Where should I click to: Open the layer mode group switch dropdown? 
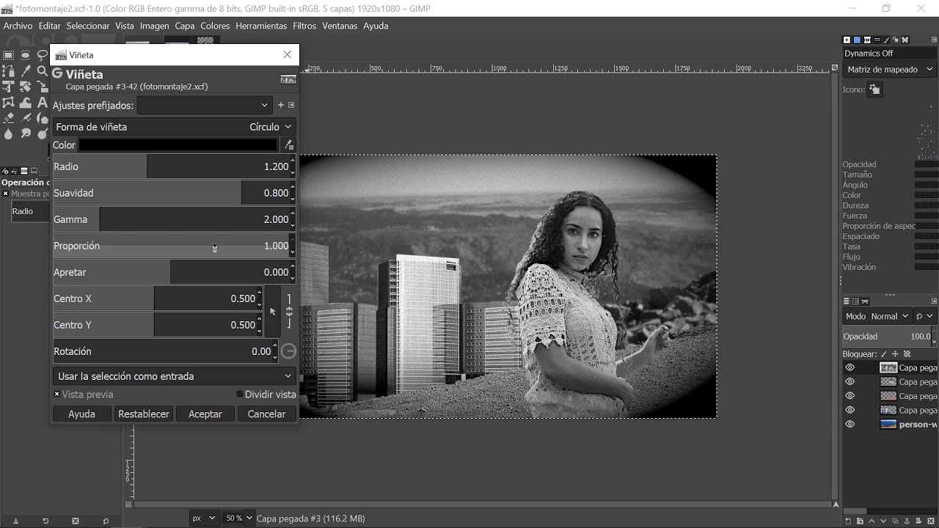[x=925, y=317]
